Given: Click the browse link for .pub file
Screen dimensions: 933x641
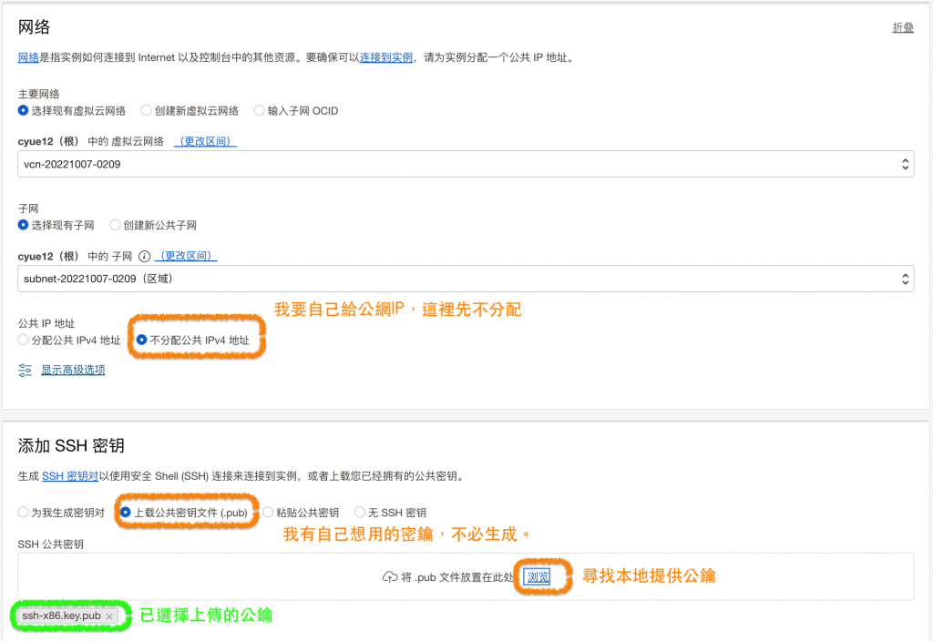Looking at the screenshot, I should click(x=538, y=577).
